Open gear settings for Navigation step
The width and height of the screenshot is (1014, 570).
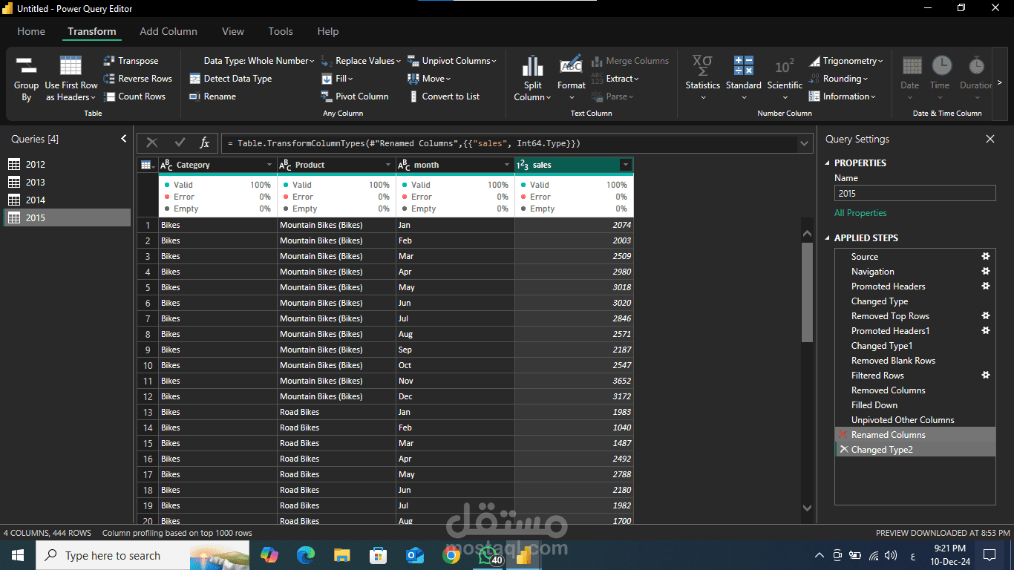pos(986,271)
